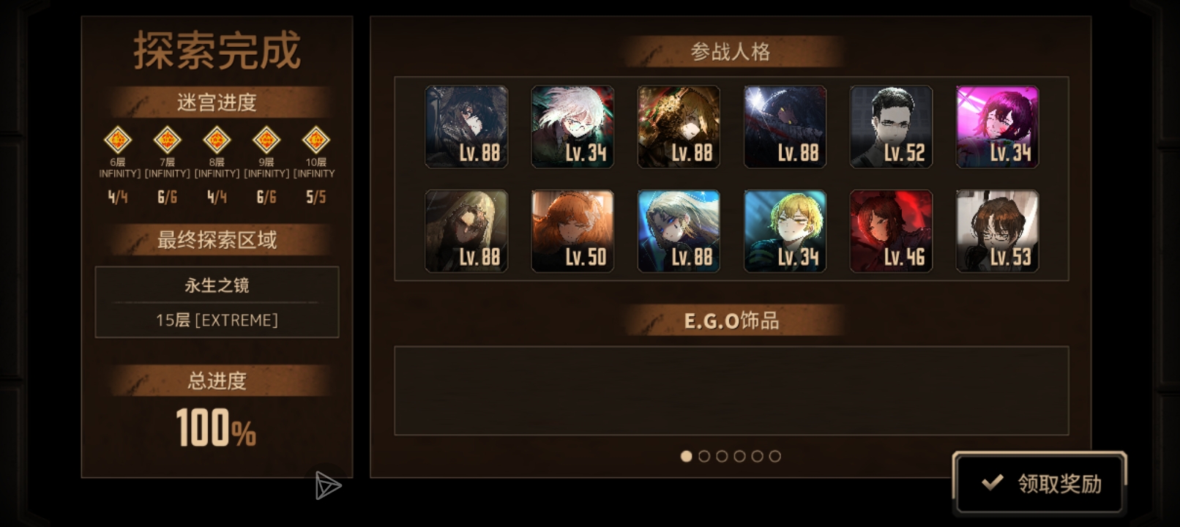This screenshot has width=1180, height=527.
Task: Click the 10層 INFINITY diamond icon
Action: pyautogui.click(x=316, y=139)
